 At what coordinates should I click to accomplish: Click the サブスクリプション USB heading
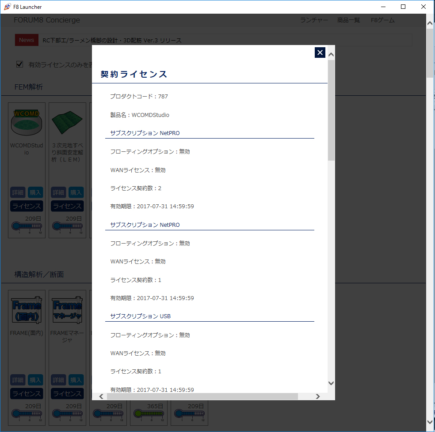click(141, 316)
